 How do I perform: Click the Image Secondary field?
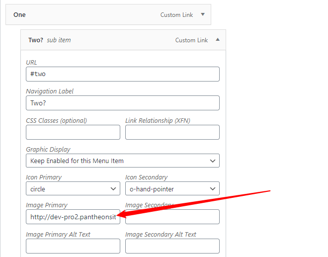(172, 217)
